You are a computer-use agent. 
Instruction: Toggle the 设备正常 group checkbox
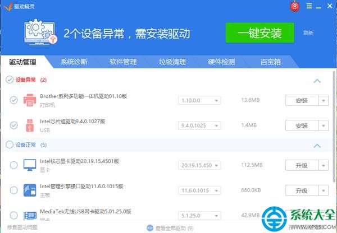pyautogui.click(x=10, y=145)
